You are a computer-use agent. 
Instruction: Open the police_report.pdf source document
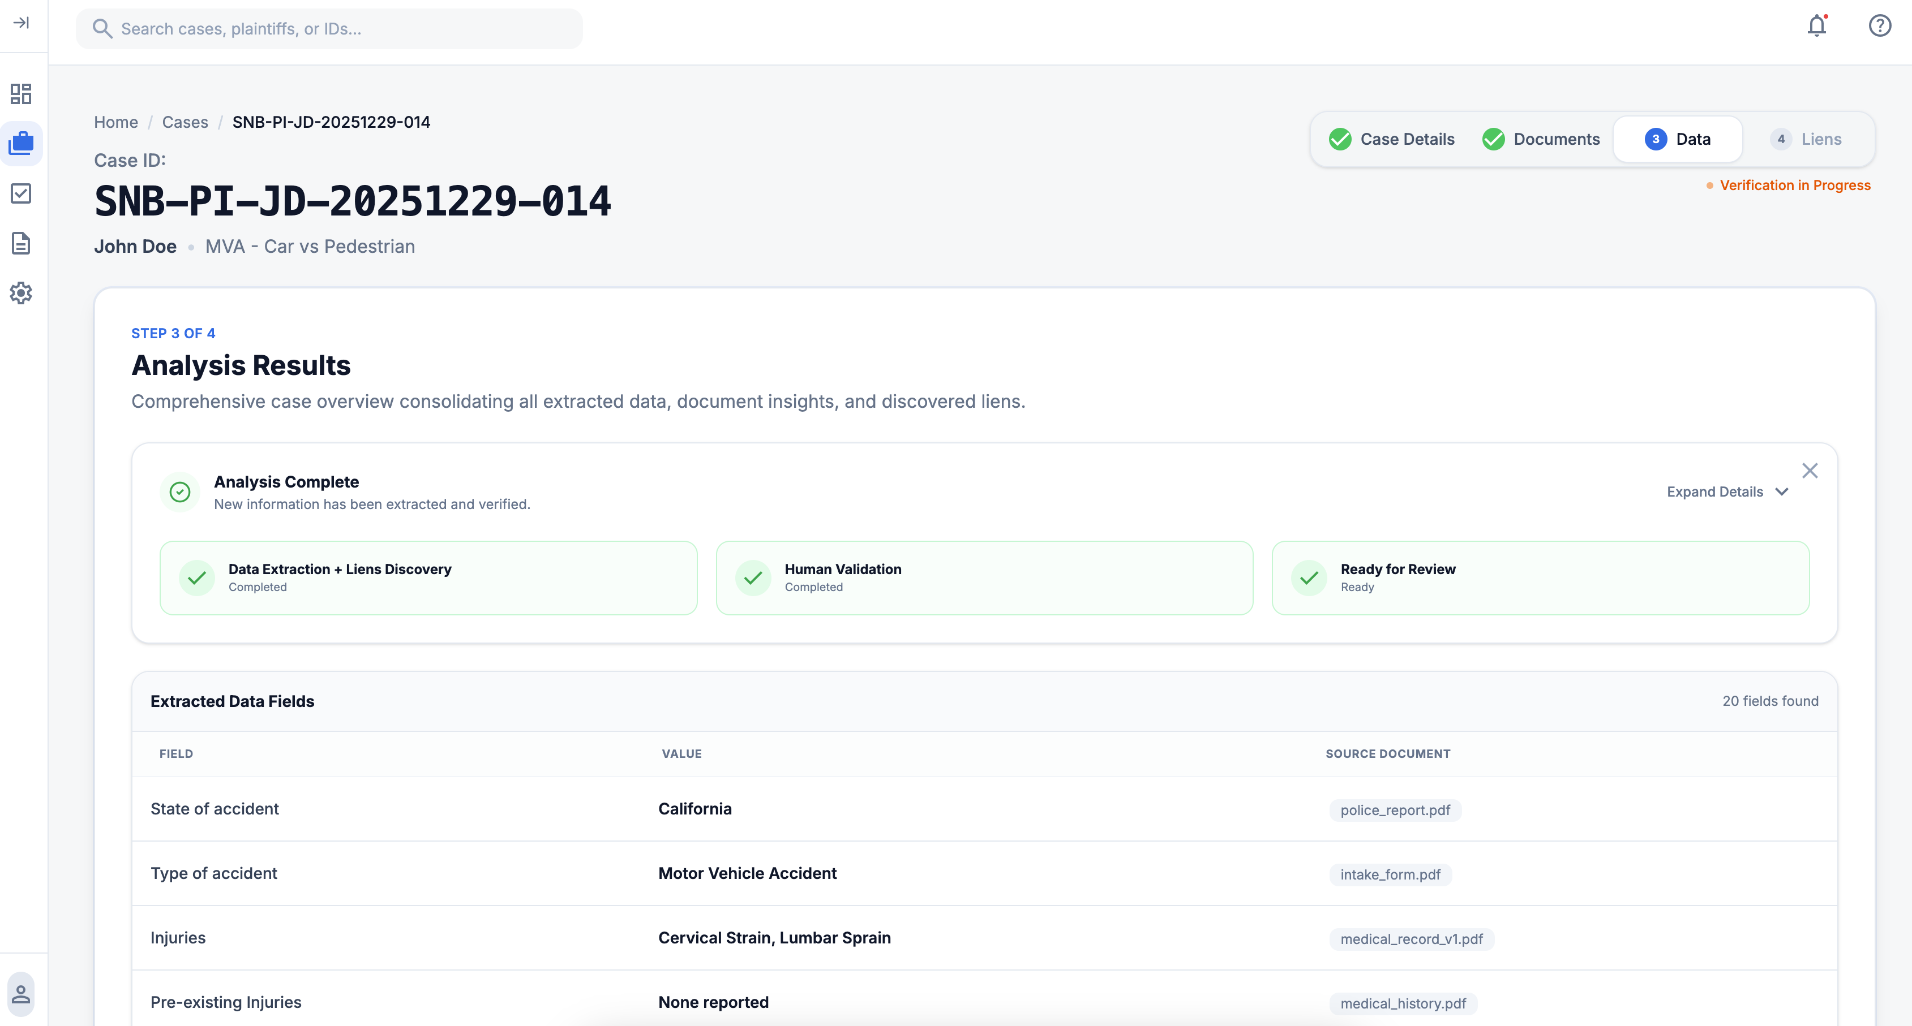[x=1395, y=810]
